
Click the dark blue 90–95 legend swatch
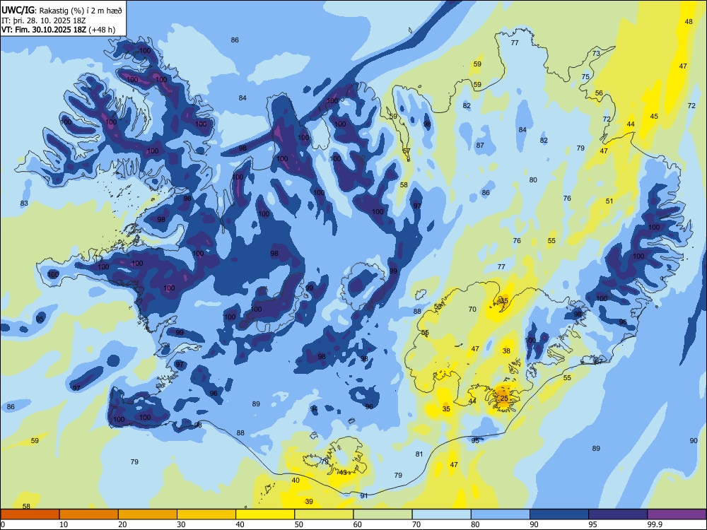[559, 514]
